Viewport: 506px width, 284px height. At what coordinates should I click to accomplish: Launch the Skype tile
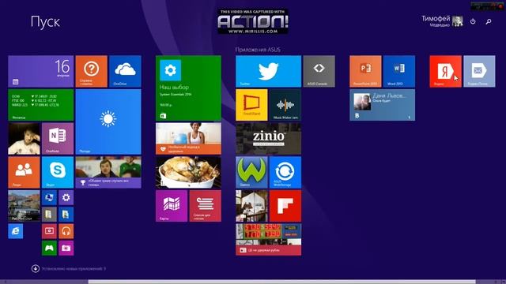(58, 172)
